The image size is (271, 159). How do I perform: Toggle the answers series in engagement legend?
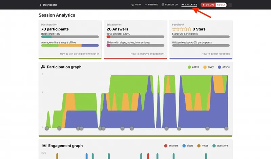[x=171, y=146]
